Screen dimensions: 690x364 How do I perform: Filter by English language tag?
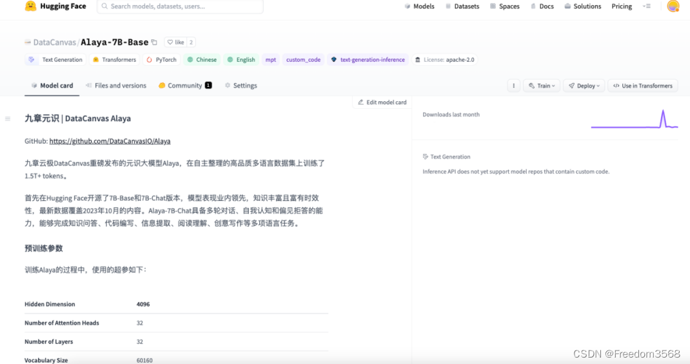pyautogui.click(x=241, y=60)
